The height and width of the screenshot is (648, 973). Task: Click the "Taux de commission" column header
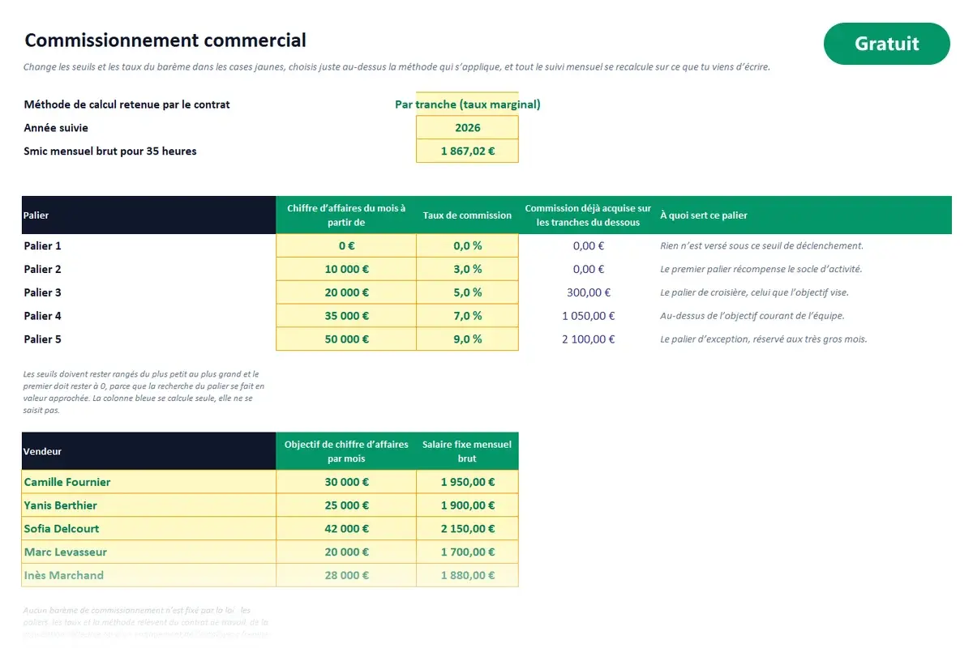pyautogui.click(x=467, y=215)
